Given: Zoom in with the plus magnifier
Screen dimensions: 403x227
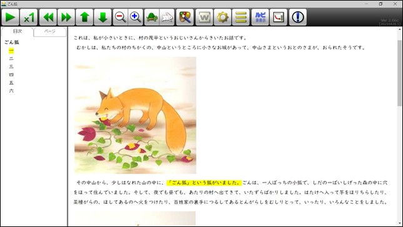Looking at the screenshot, I should click(135, 18).
